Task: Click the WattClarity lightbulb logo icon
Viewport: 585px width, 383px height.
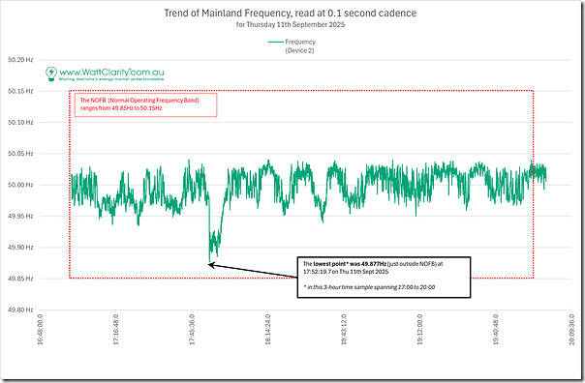Action: pos(51,74)
